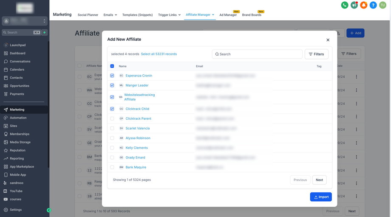
Task: Check Alyssa Robinson checkbox
Action: 112,138
